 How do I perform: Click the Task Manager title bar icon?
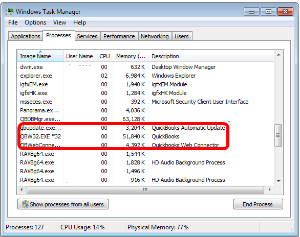point(10,11)
